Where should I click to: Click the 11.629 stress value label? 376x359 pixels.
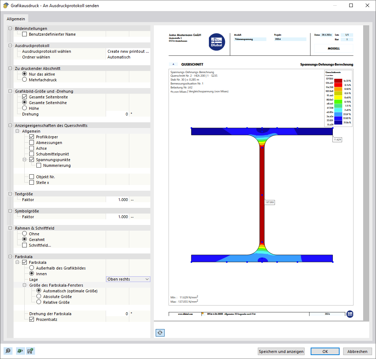coord(337,139)
